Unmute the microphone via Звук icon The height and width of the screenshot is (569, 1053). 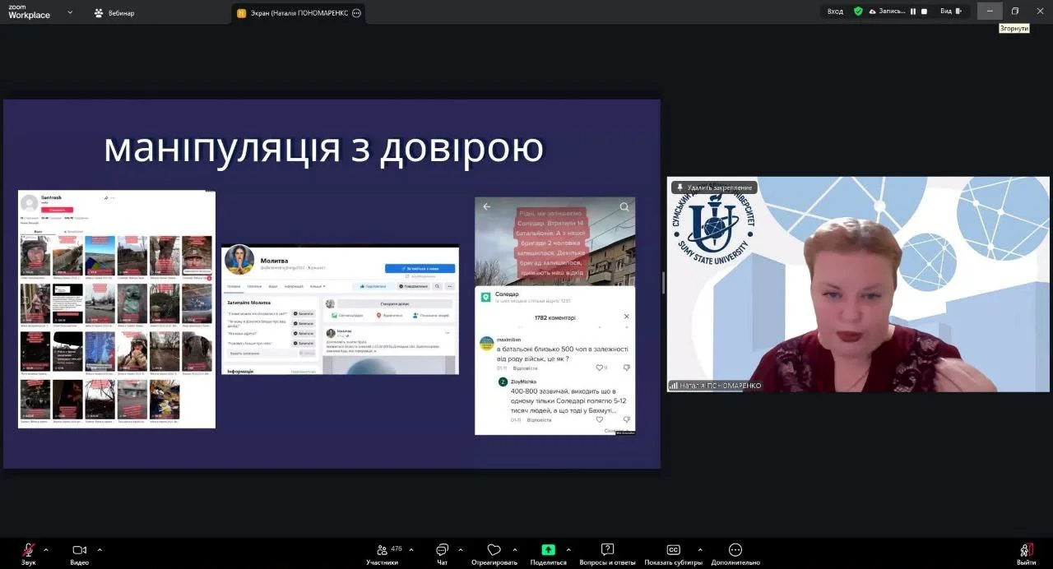tap(29, 550)
